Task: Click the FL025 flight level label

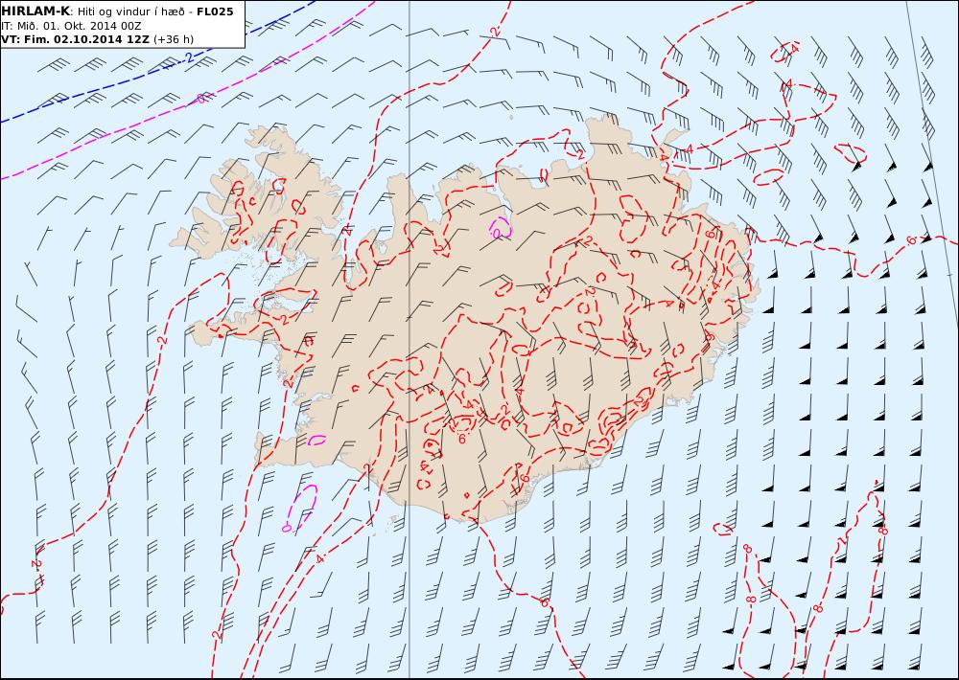Action: pyautogui.click(x=215, y=11)
